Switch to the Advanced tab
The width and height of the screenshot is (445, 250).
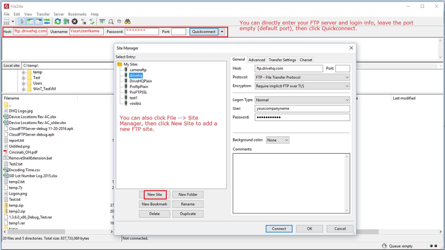pos(257,60)
